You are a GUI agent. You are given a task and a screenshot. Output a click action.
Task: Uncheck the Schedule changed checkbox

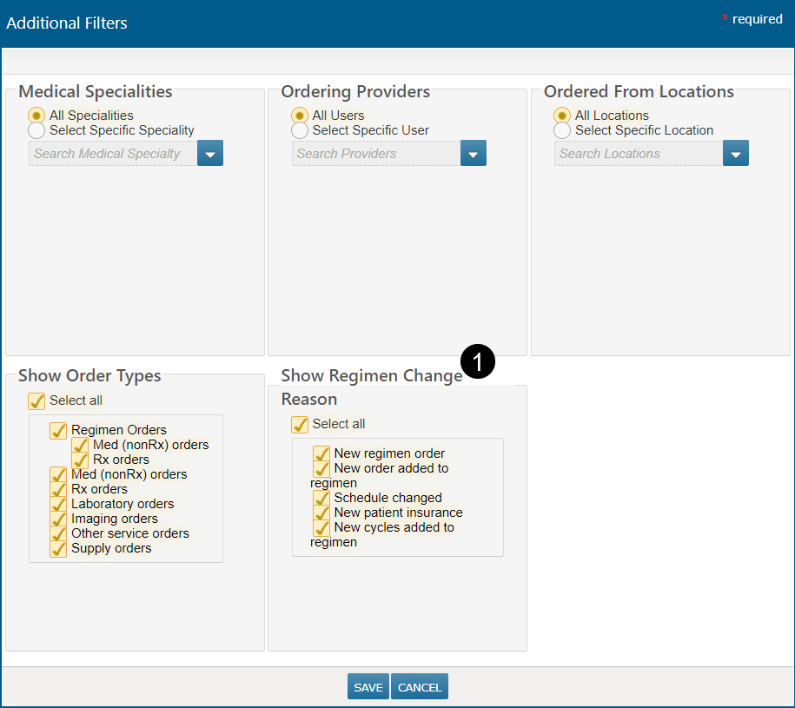[321, 498]
